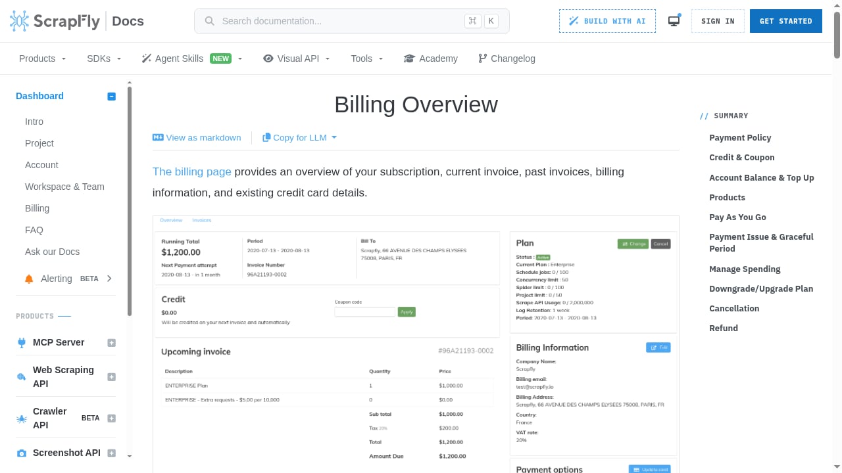Click the BETA badge beside Crawler API
Viewport: 842px width, 473px height.
(91, 418)
